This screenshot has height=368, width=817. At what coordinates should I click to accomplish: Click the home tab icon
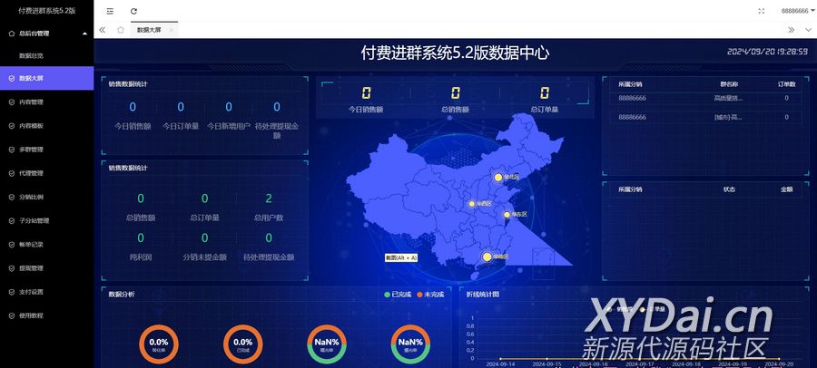point(120,30)
